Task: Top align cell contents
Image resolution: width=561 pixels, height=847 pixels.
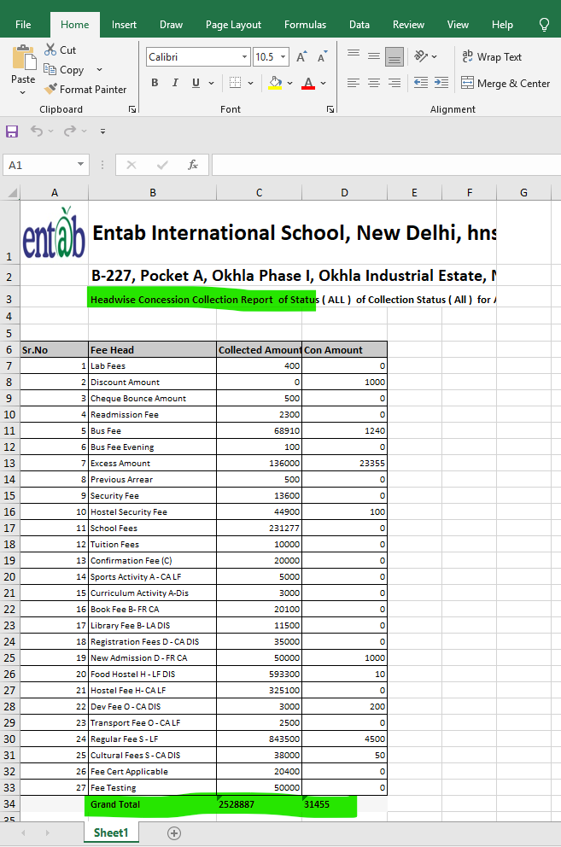Action: pos(354,55)
